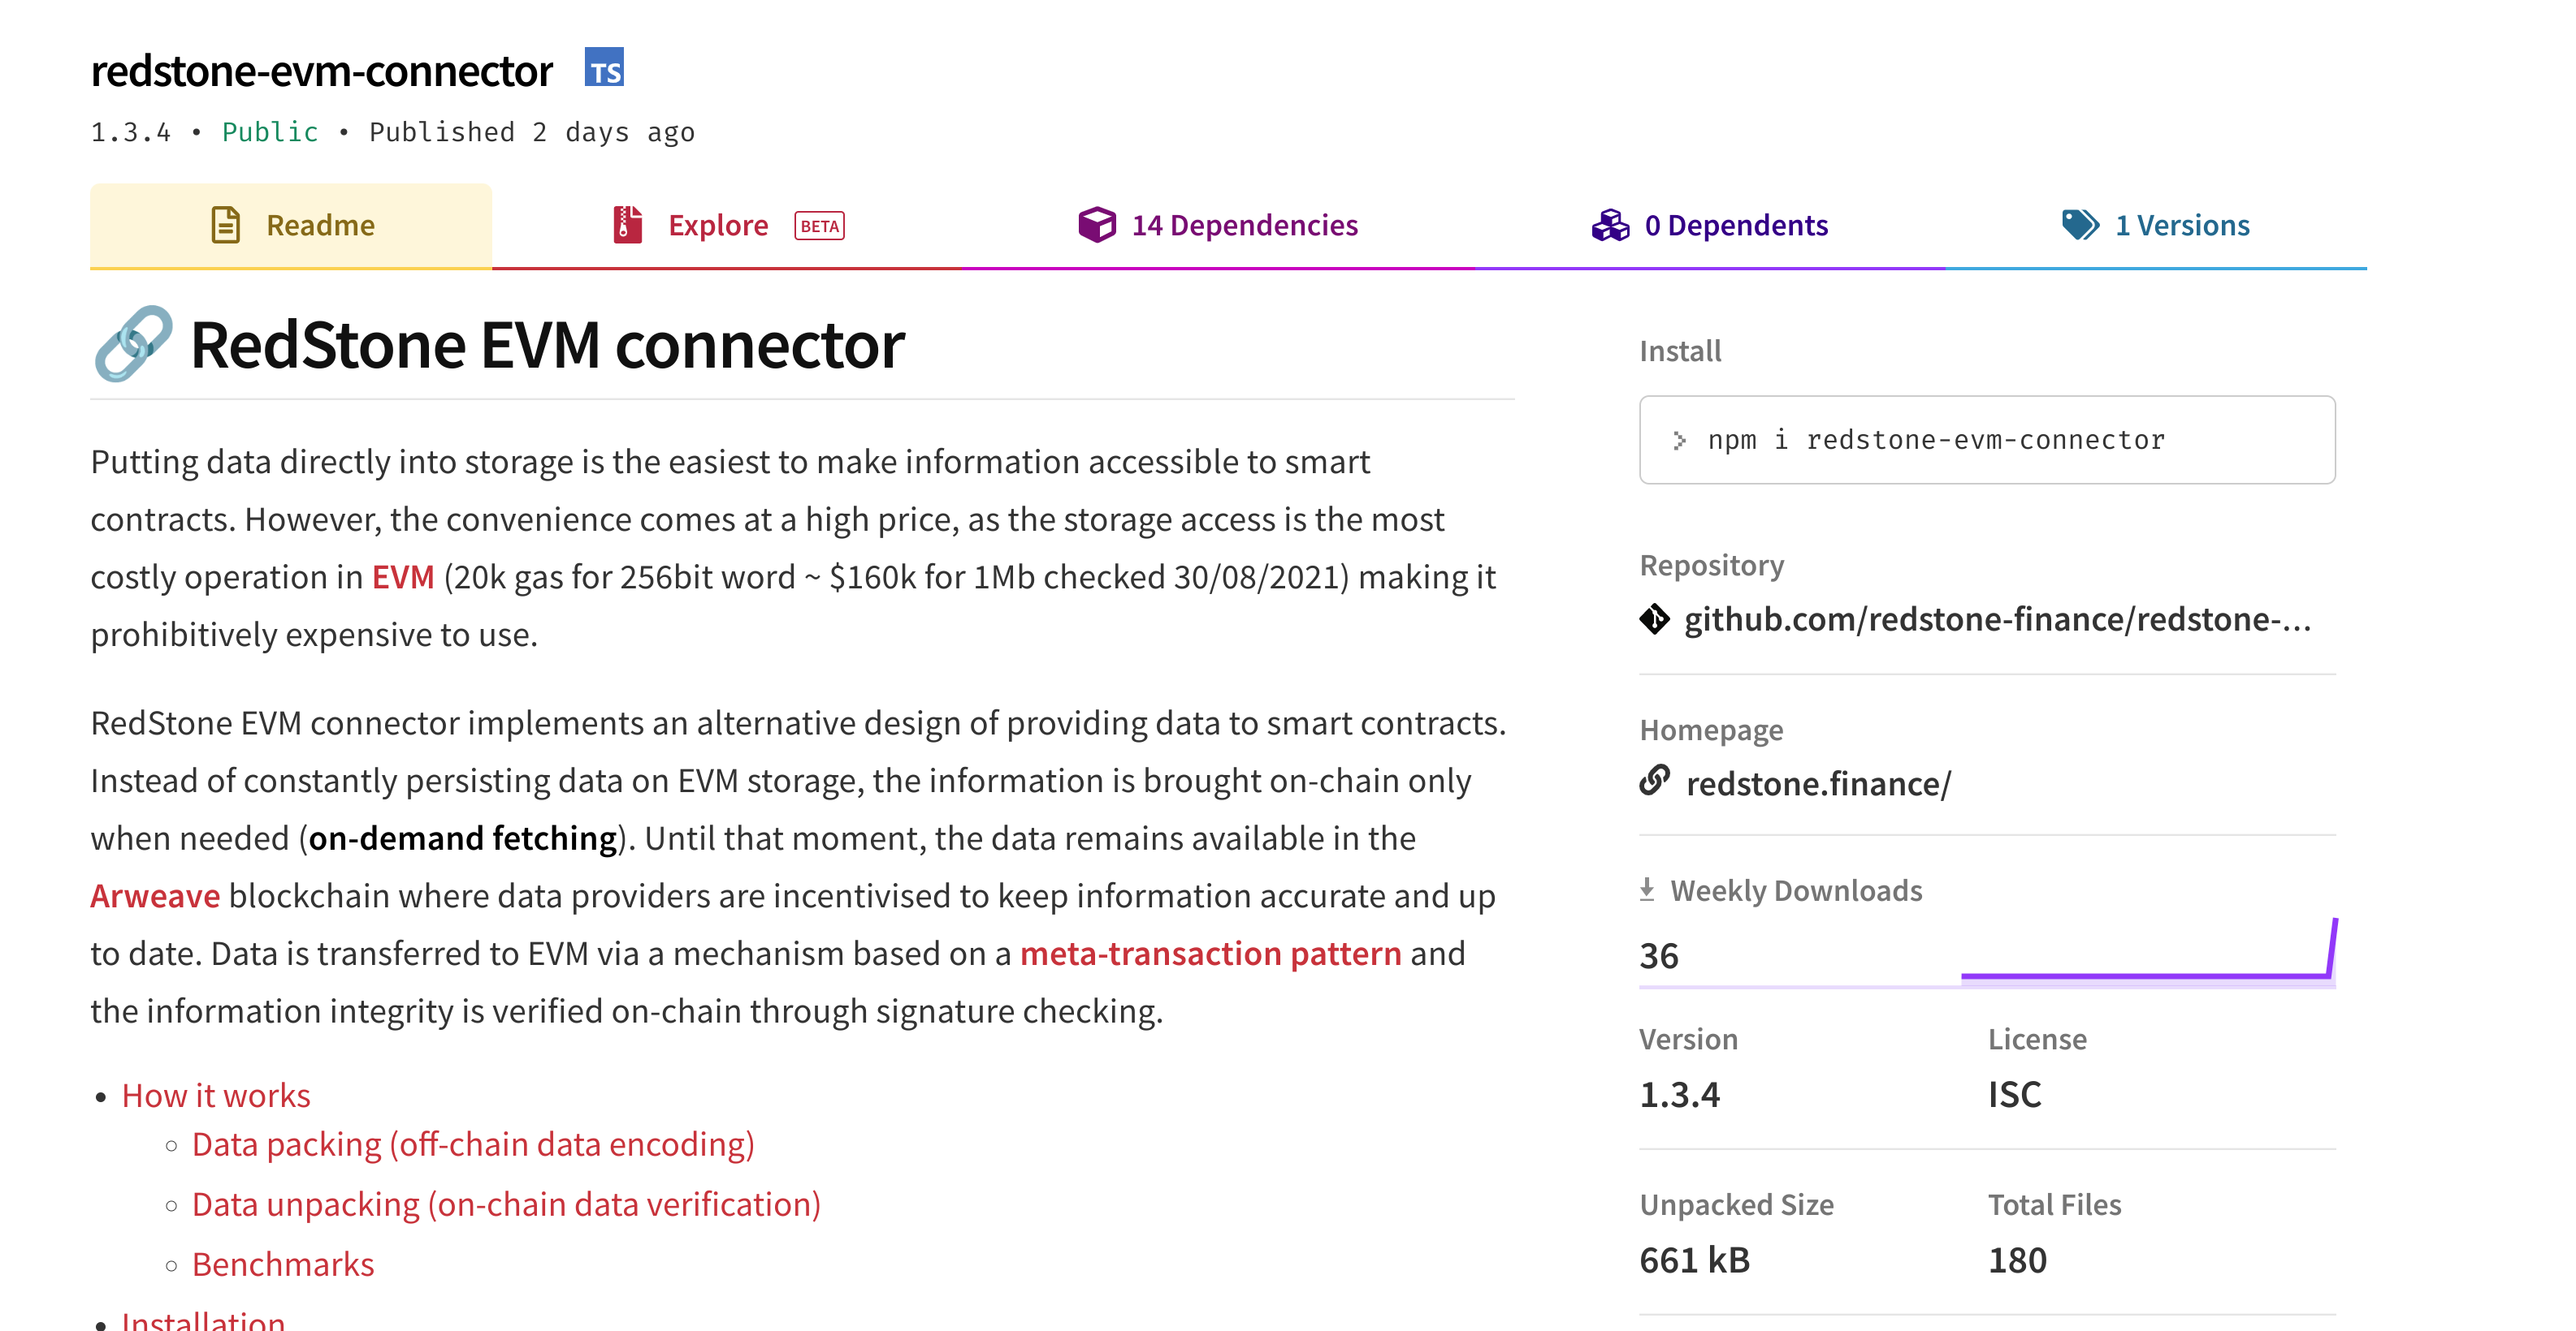
Task: Click the Dependents cubes icon
Action: 1610,225
